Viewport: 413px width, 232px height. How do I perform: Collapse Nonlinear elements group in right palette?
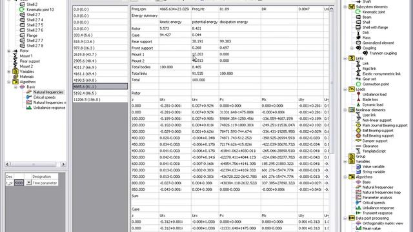tap(345, 110)
